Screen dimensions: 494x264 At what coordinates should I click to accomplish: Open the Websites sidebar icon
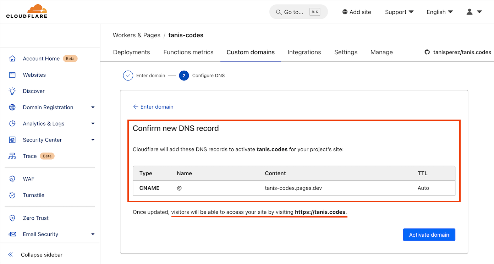point(12,75)
